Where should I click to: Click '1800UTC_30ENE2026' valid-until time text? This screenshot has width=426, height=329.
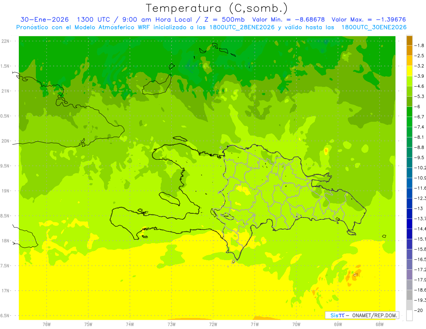click(x=374, y=27)
